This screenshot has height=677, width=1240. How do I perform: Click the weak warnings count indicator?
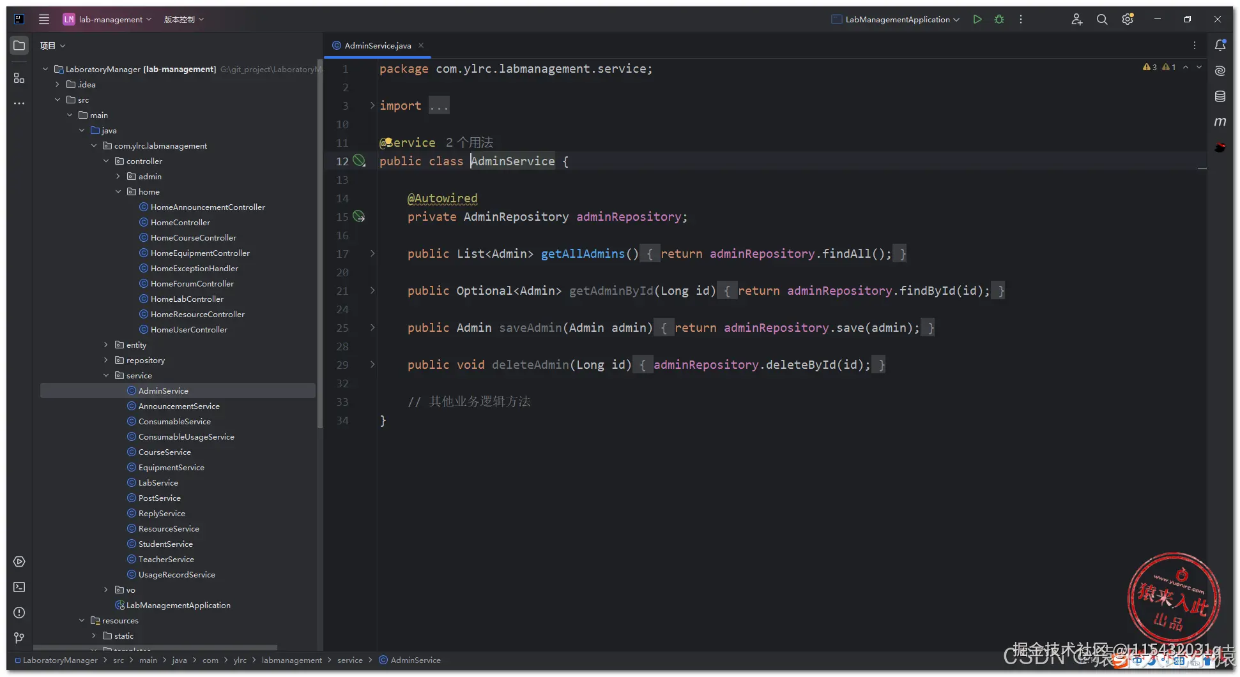point(1169,67)
